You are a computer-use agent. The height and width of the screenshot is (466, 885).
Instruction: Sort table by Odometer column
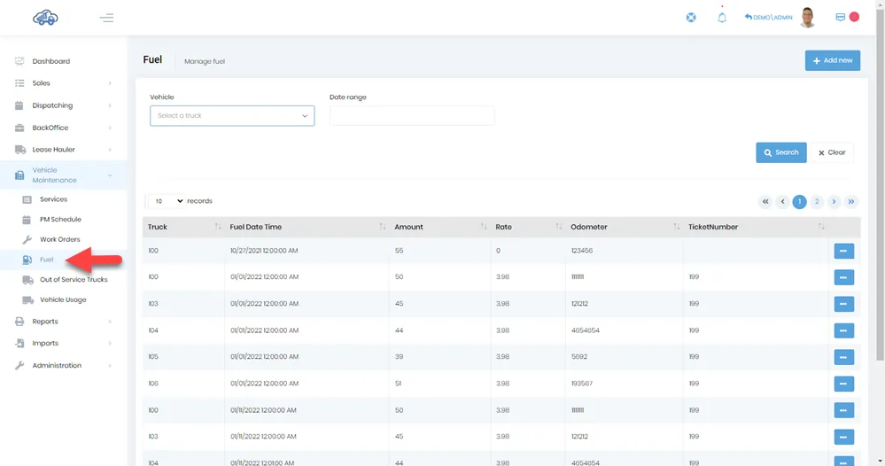(x=625, y=227)
